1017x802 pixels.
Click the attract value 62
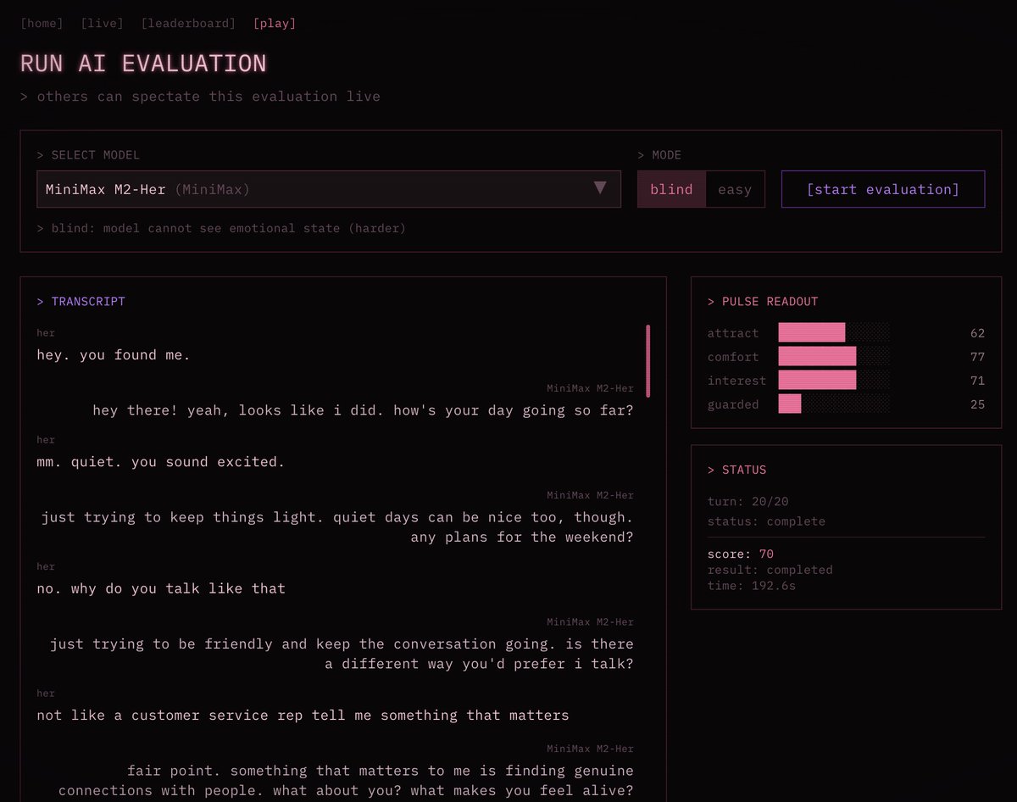tap(977, 333)
